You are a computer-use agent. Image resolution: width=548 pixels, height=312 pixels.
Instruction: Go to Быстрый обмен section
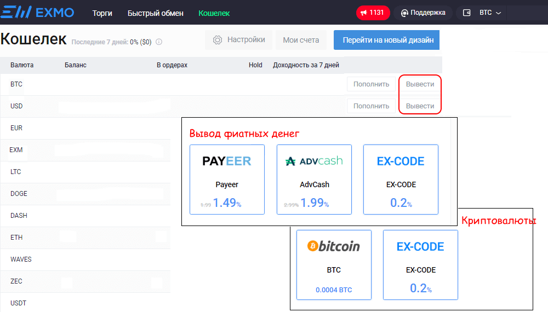156,13
